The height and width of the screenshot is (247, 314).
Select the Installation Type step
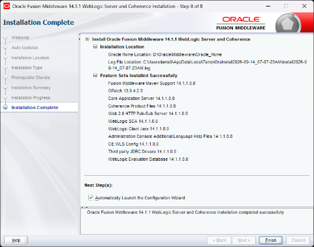click(x=27, y=68)
